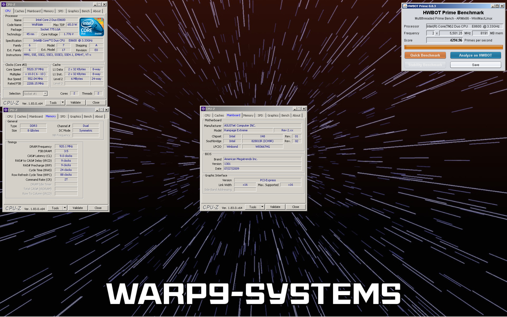Click the chipset value X48
Image resolution: width=507 pixels, height=317 pixels.
click(262, 136)
